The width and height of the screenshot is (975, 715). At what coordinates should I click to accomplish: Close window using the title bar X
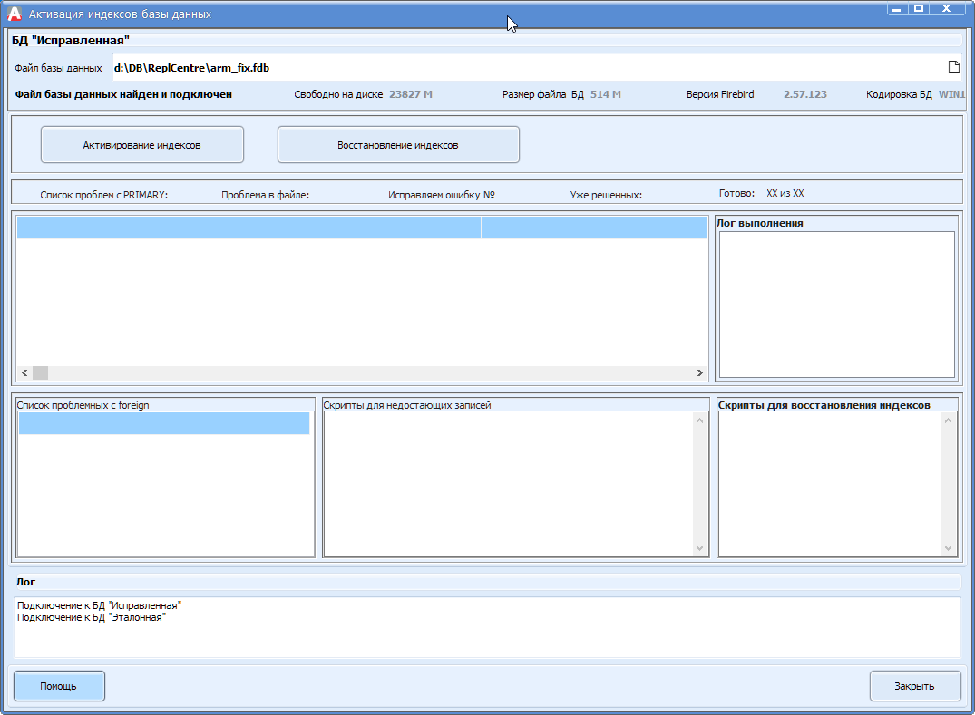946,9
